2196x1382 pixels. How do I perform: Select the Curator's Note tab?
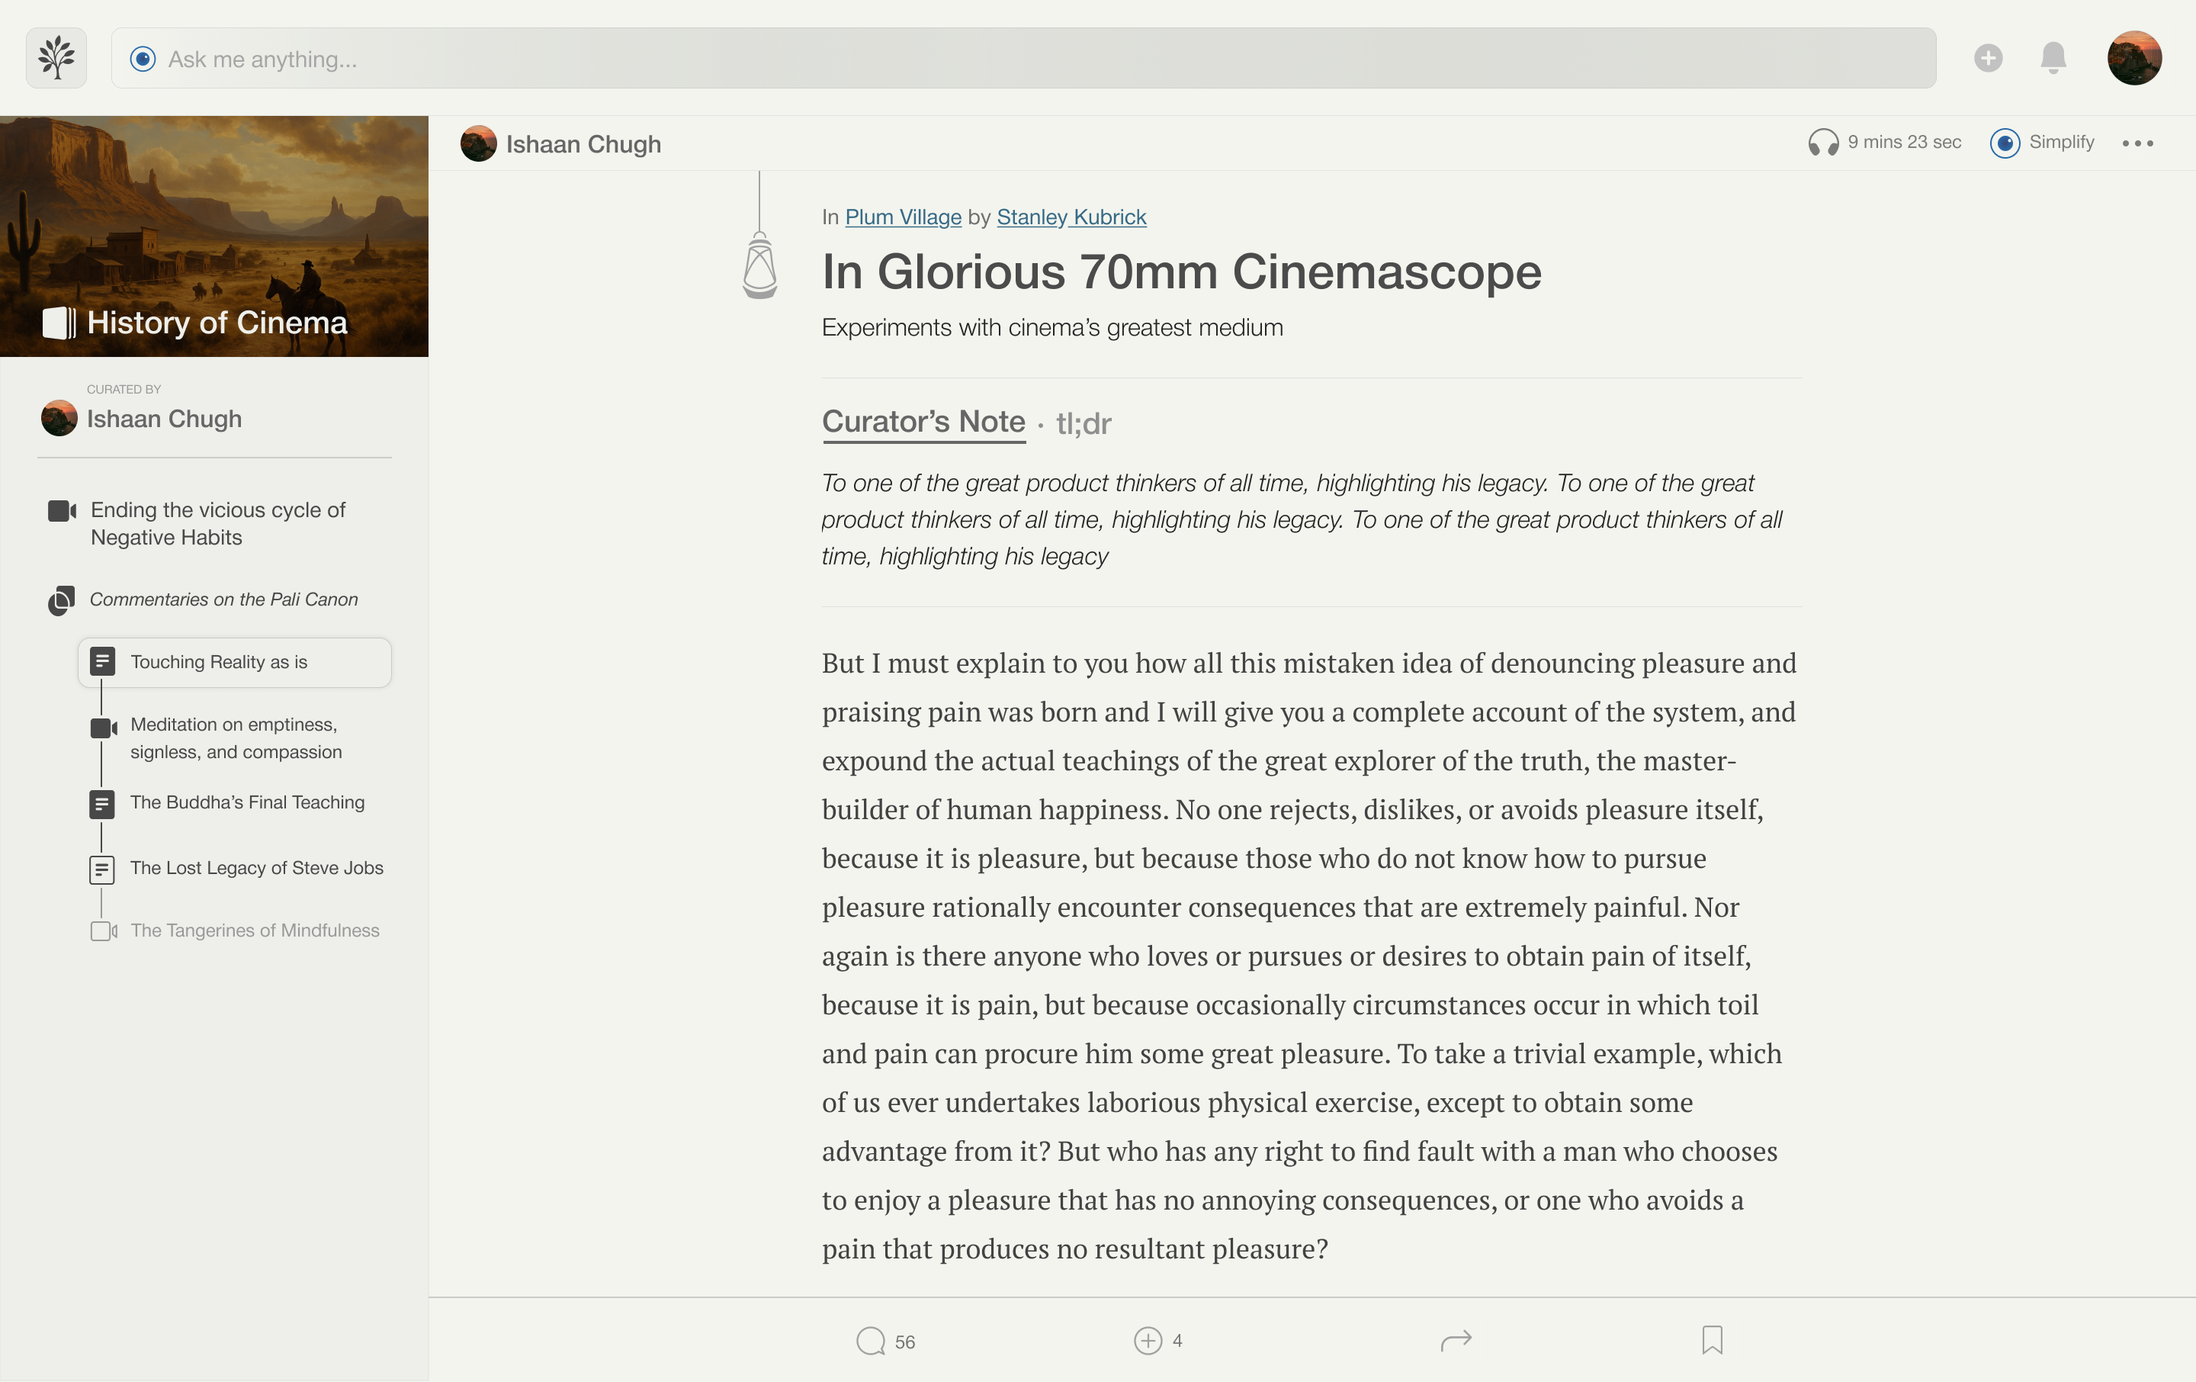pos(924,422)
